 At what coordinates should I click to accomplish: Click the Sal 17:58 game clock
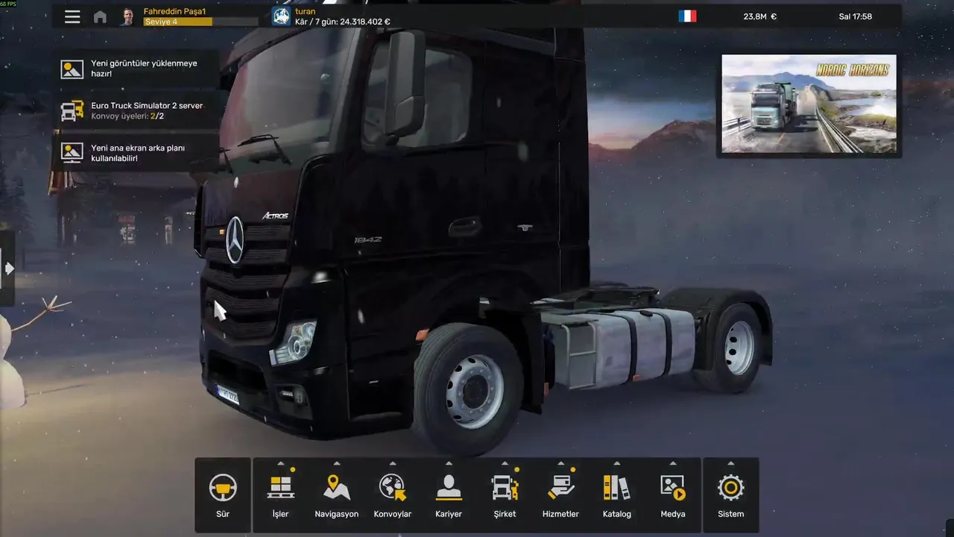coord(855,16)
